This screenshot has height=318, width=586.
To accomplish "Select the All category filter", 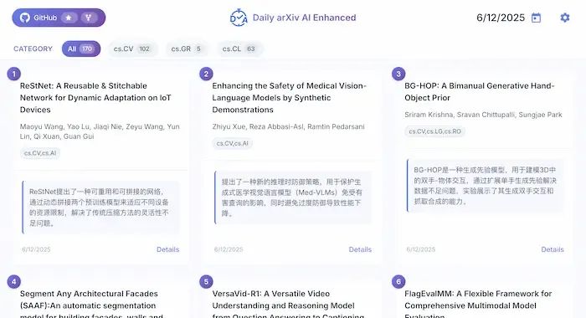I will [81, 49].
